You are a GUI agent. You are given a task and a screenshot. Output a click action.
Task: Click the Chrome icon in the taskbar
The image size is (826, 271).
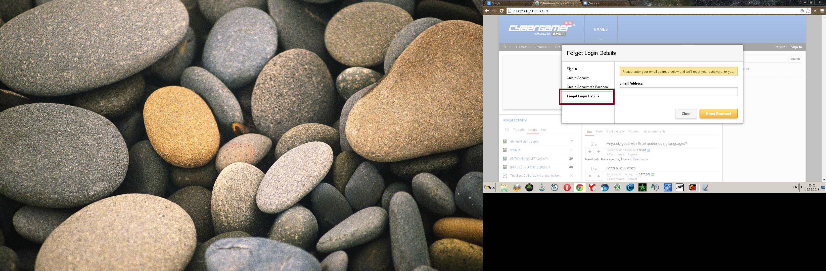coord(579,187)
